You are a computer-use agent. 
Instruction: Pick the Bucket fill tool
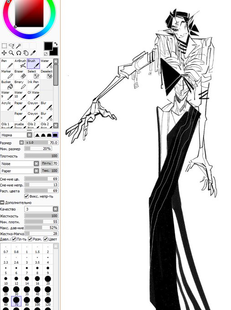(7, 85)
